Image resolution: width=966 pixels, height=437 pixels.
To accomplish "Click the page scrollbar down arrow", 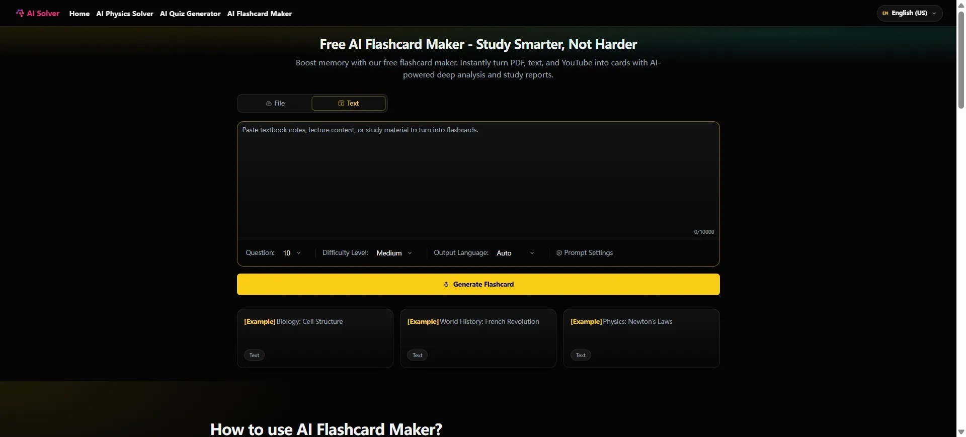I will [x=961, y=432].
